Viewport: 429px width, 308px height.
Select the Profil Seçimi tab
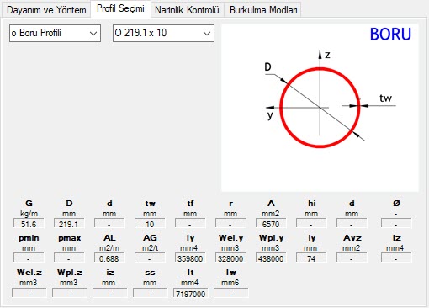click(x=120, y=8)
